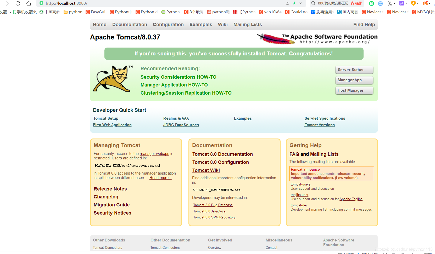Open the Tomcat Setup link
The width and height of the screenshot is (435, 254).
pyautogui.click(x=106, y=118)
